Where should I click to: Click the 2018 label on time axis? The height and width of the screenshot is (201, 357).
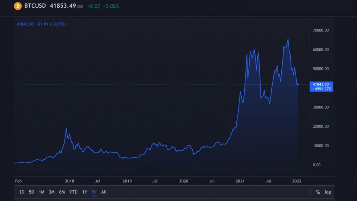(69, 181)
